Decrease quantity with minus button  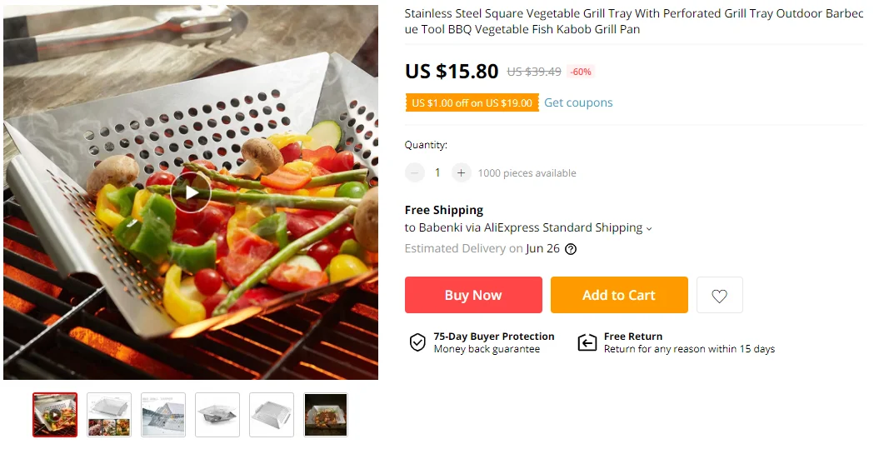pyautogui.click(x=414, y=173)
